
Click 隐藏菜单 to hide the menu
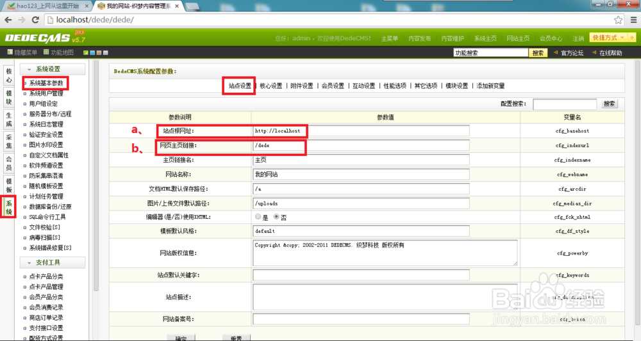[x=22, y=52]
